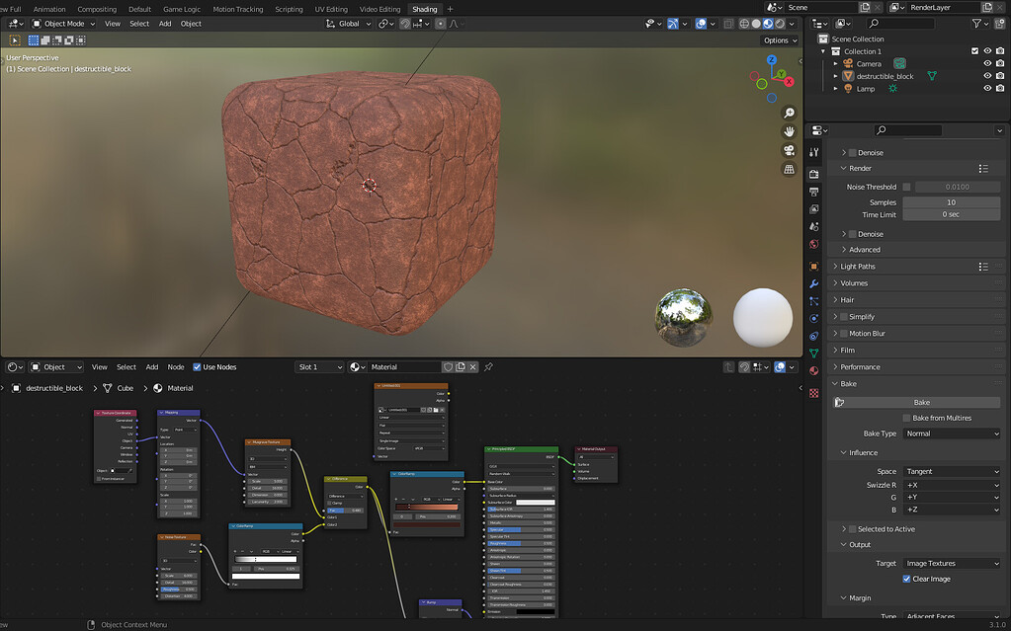Pin the node editor material
Image resolution: width=1011 pixels, height=631 pixels.
pyautogui.click(x=488, y=366)
